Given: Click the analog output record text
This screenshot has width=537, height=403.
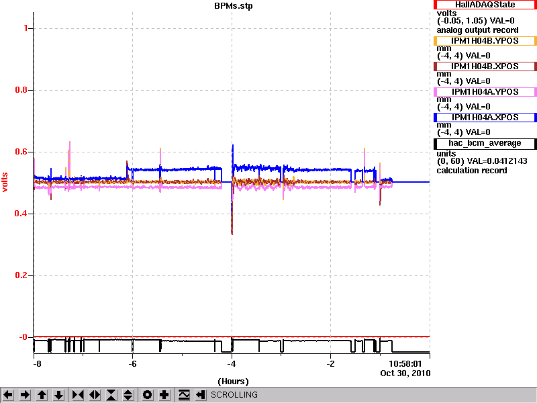Looking at the screenshot, I should 477,30.
